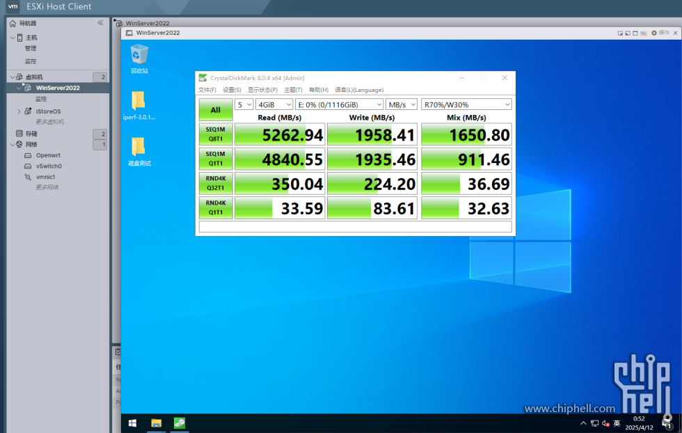This screenshot has height=433, width=682.
Task: Click the CrystalDiskMark title bar app icon
Action: tap(203, 78)
